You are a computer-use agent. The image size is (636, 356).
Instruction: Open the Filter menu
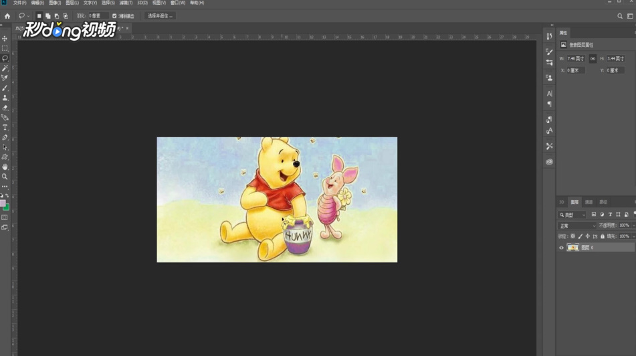pyautogui.click(x=126, y=3)
